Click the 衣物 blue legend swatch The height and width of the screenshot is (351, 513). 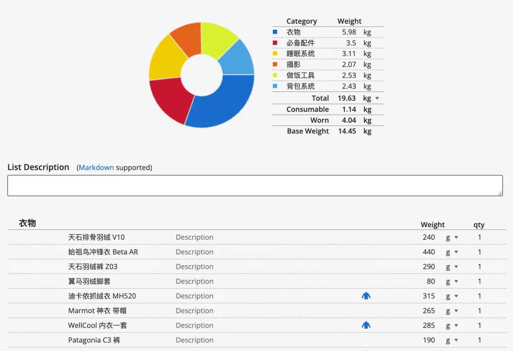pyautogui.click(x=275, y=32)
